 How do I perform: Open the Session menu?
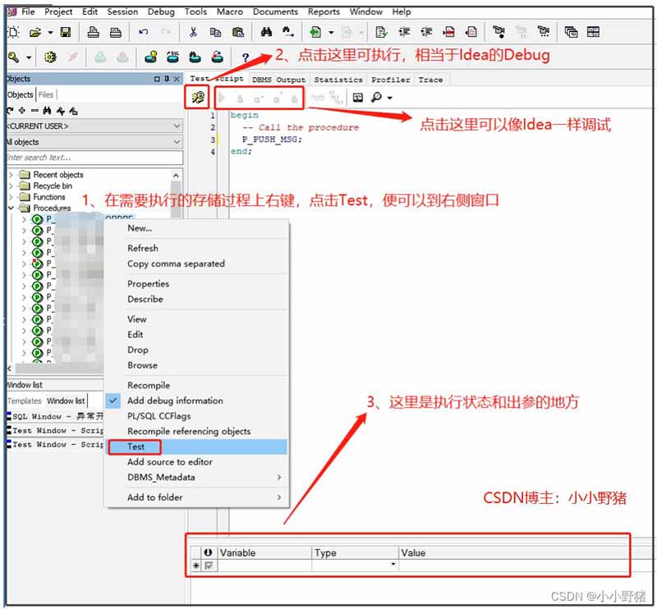click(122, 11)
